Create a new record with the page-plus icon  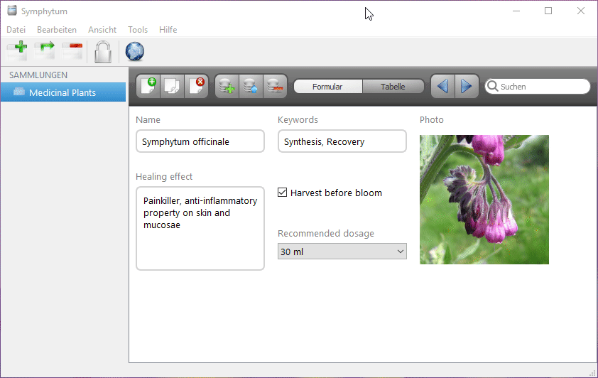point(148,86)
